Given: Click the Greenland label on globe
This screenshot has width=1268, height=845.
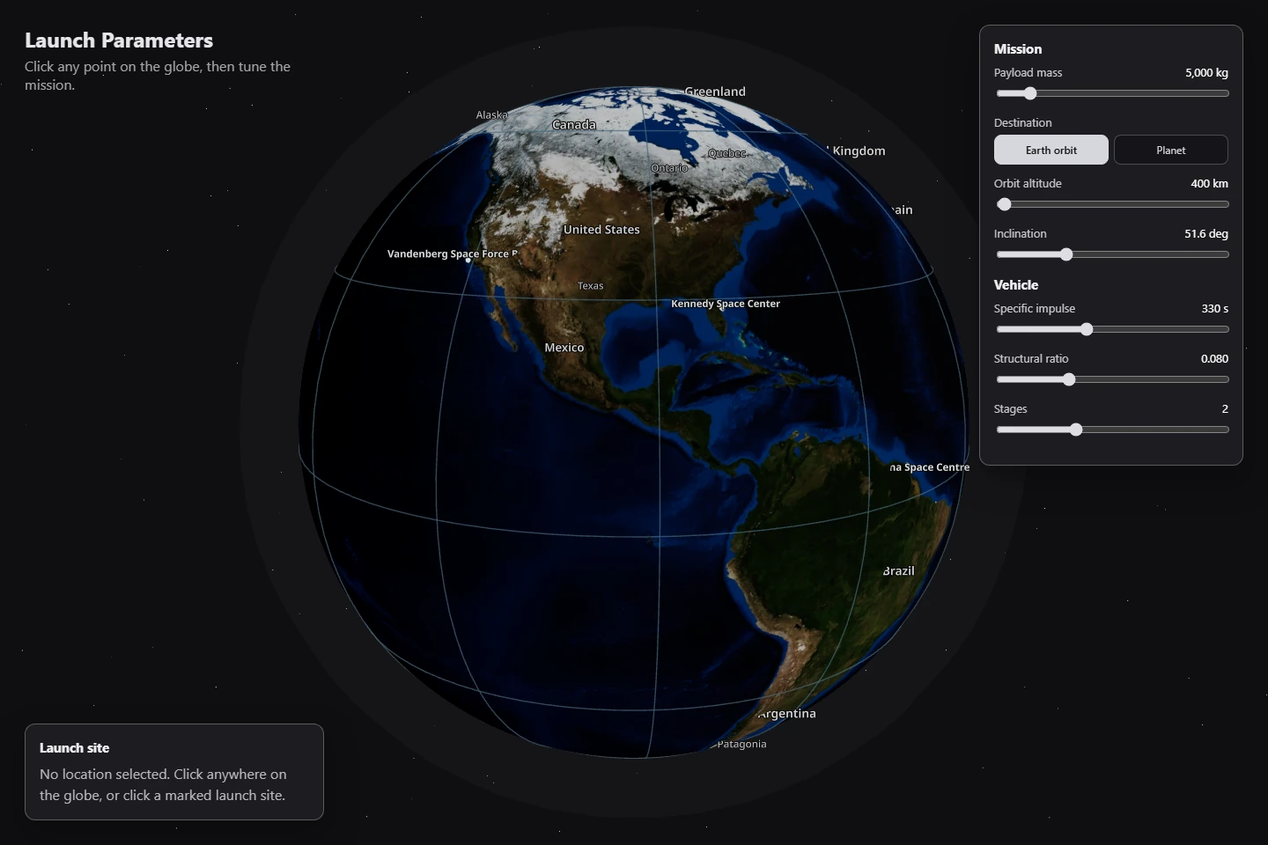Looking at the screenshot, I should (715, 92).
